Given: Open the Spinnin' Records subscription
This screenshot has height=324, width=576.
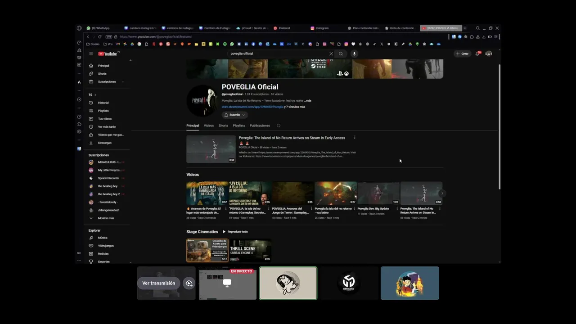Looking at the screenshot, I should point(108,178).
